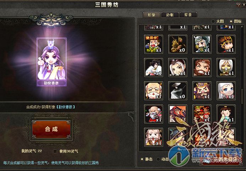Open the 形象 tab
The height and width of the screenshot is (171, 246).
[151, 15]
